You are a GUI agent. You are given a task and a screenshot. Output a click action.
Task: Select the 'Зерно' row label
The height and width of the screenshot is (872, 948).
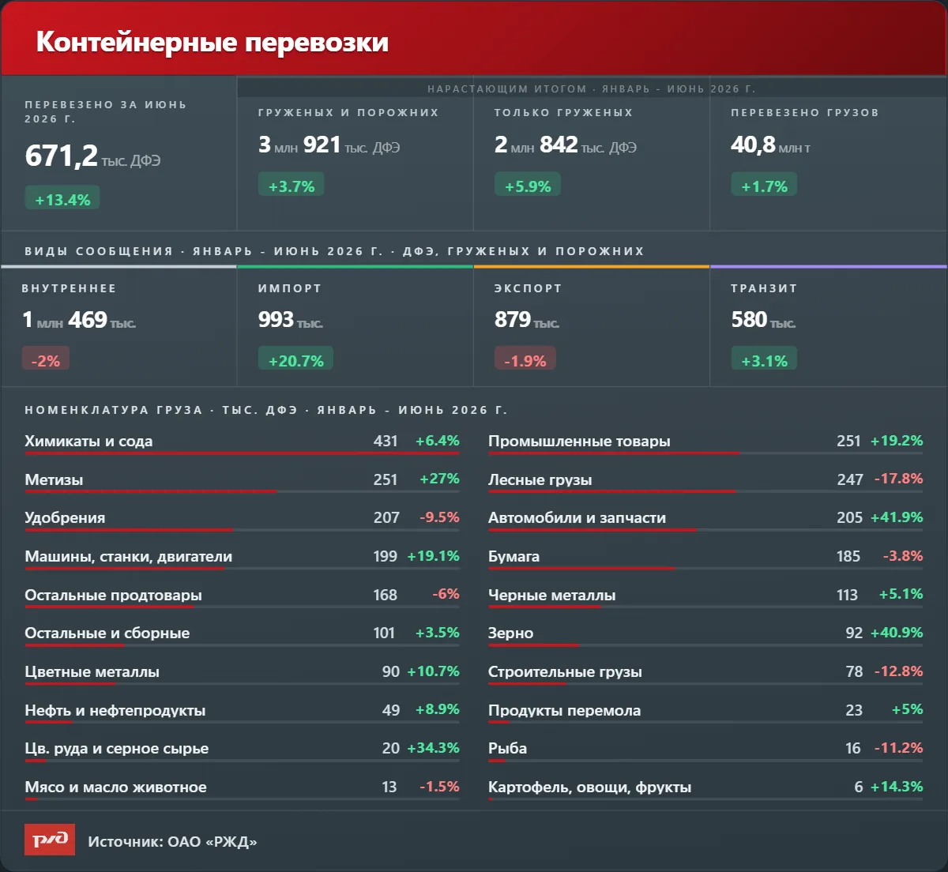coord(510,633)
